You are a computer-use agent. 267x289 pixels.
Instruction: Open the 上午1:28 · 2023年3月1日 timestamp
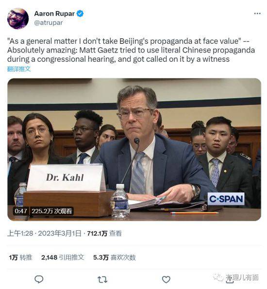click(44, 233)
